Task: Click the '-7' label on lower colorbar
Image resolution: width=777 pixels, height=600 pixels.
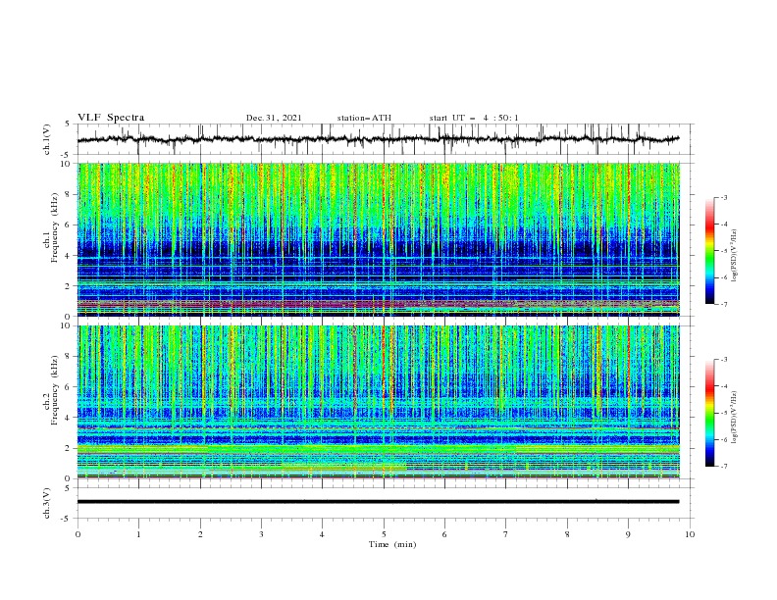Action: click(x=724, y=467)
